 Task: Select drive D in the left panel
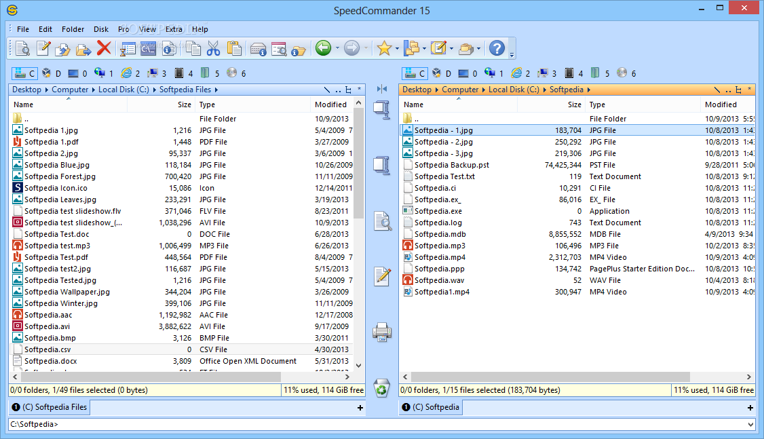click(x=52, y=73)
